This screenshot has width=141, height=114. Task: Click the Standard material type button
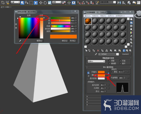125,54
